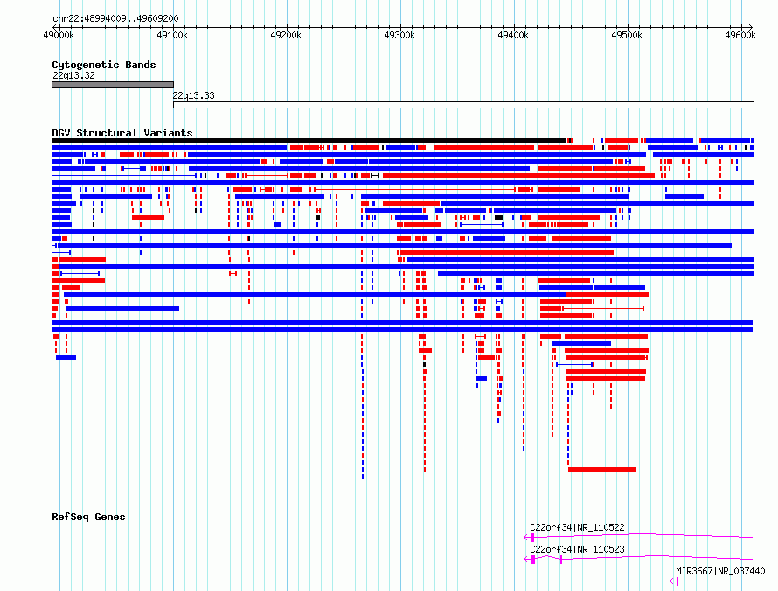Click the 22q13.32 band name
This screenshot has height=591, width=778.
point(73,75)
